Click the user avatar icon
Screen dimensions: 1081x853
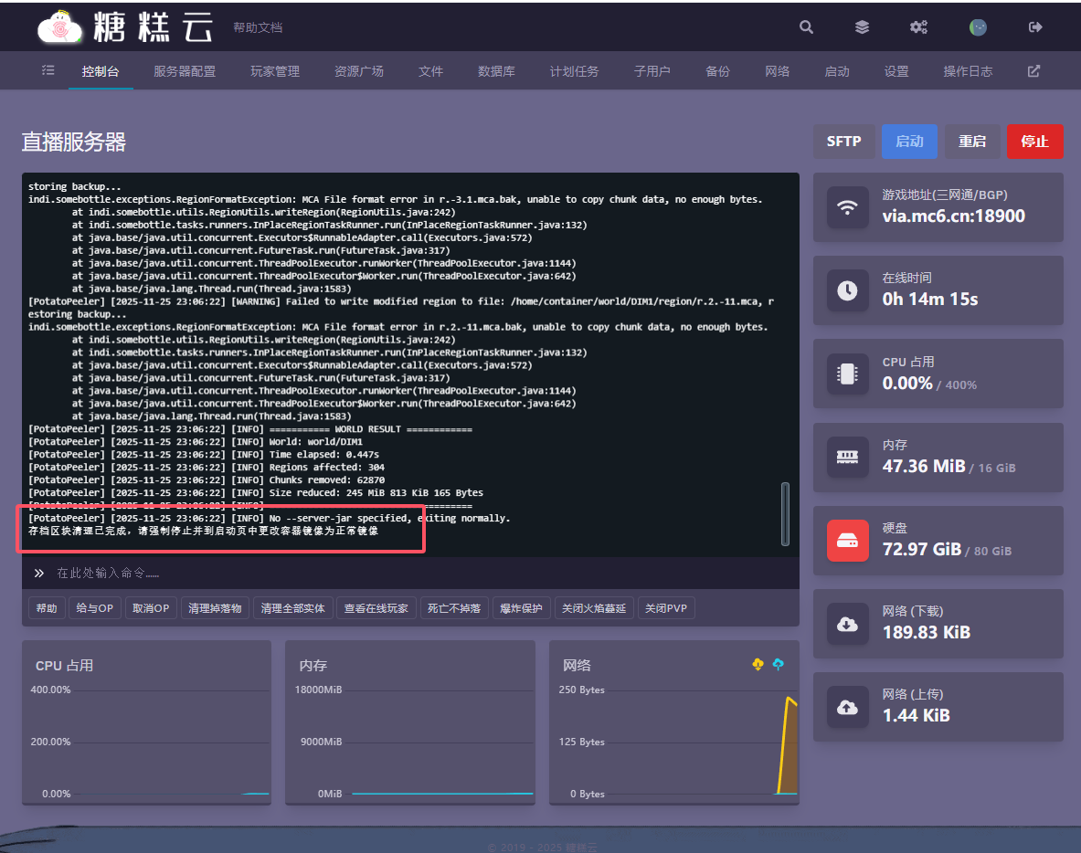pyautogui.click(x=978, y=27)
